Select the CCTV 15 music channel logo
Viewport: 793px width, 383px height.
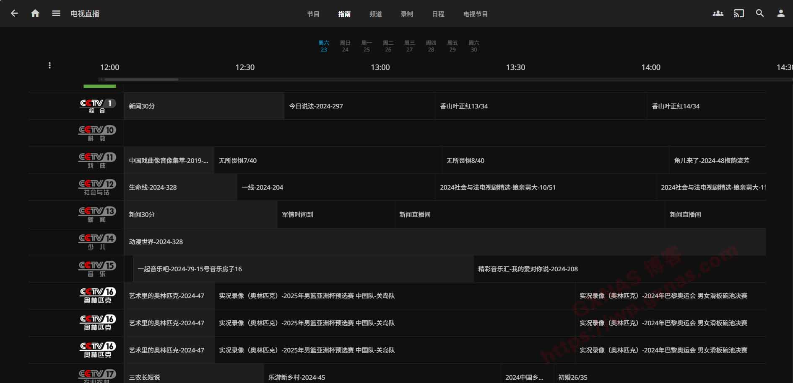tap(97, 269)
